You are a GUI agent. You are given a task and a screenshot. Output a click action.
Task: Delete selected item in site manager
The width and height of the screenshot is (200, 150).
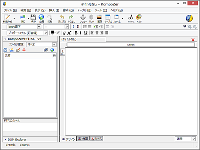tap(24, 50)
